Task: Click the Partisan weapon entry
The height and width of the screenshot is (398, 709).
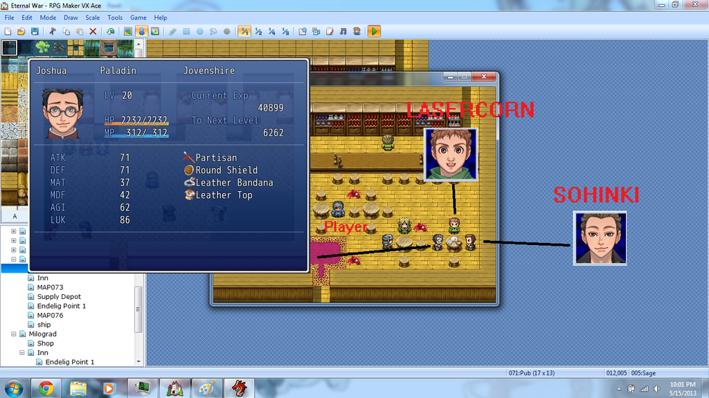Action: (210, 157)
